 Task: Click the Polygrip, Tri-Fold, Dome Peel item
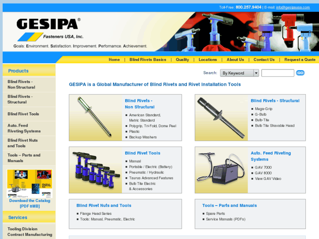click(153, 126)
